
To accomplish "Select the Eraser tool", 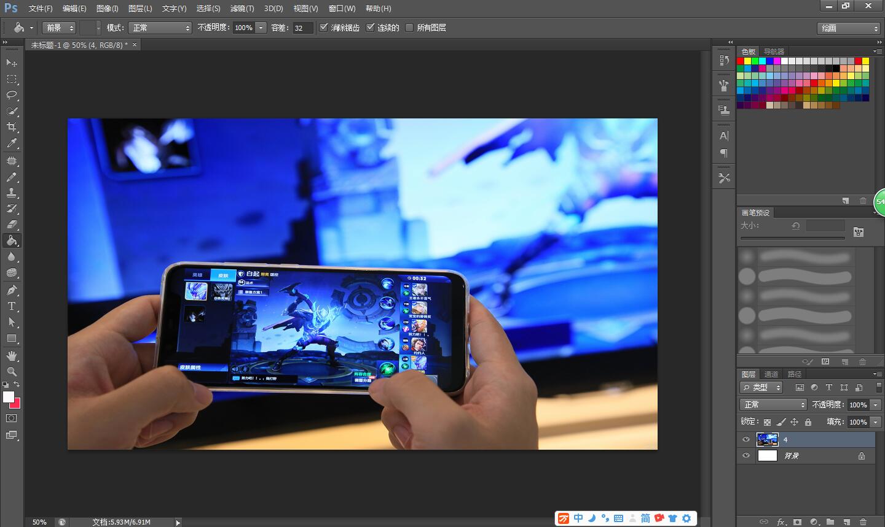I will click(x=12, y=225).
